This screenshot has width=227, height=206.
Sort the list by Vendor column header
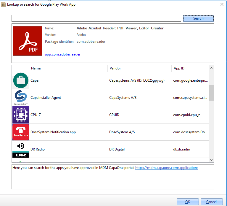coord(139,68)
